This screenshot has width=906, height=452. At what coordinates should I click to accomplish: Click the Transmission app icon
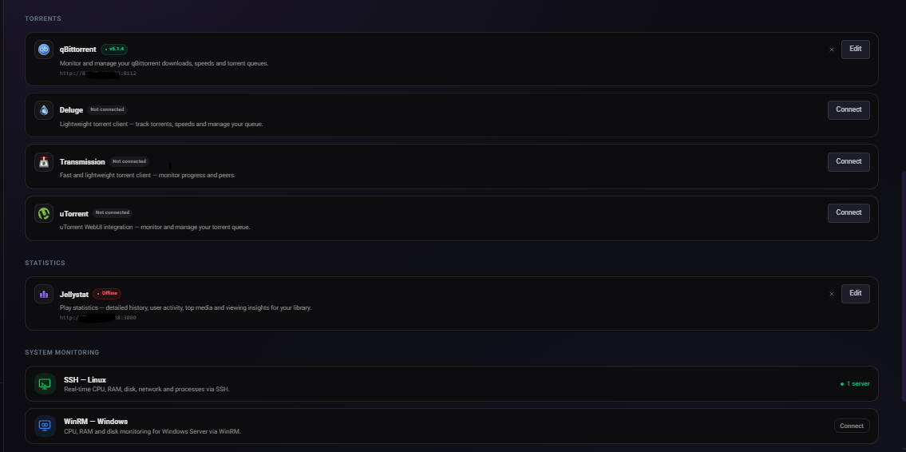(x=44, y=161)
